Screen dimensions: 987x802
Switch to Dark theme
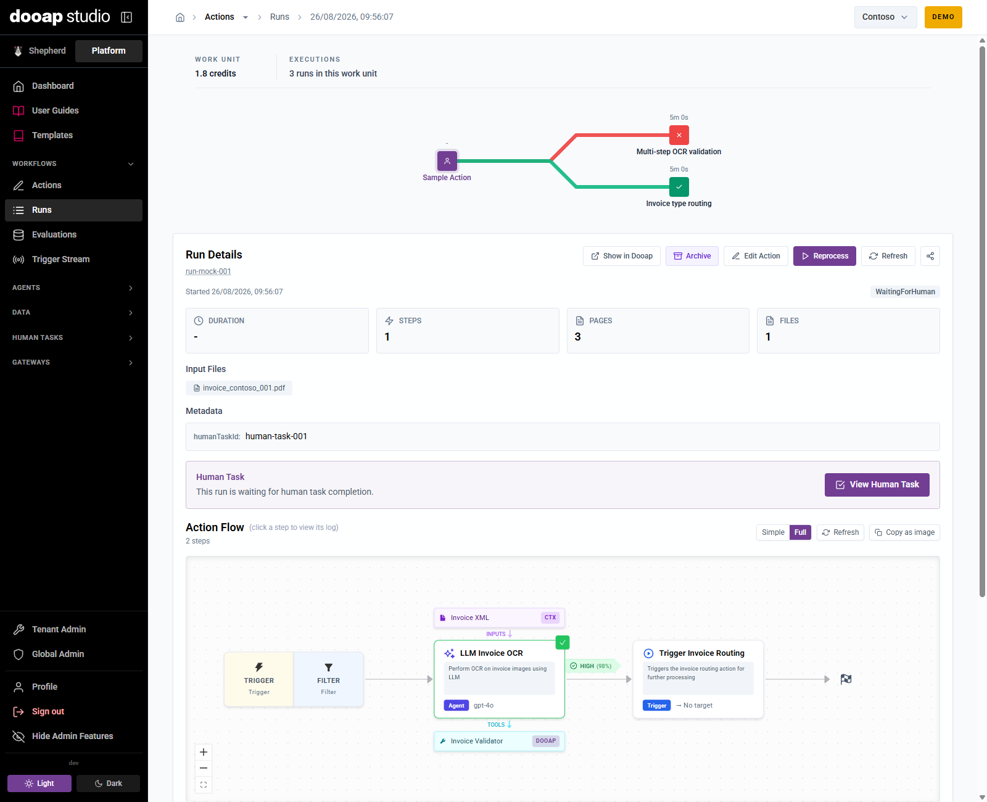[x=108, y=783]
